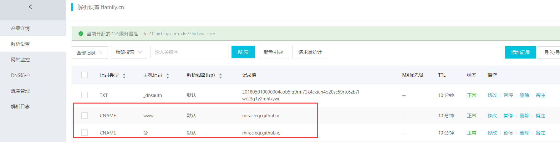Click the DNS server notice dns10.hichina.com

pos(151,34)
